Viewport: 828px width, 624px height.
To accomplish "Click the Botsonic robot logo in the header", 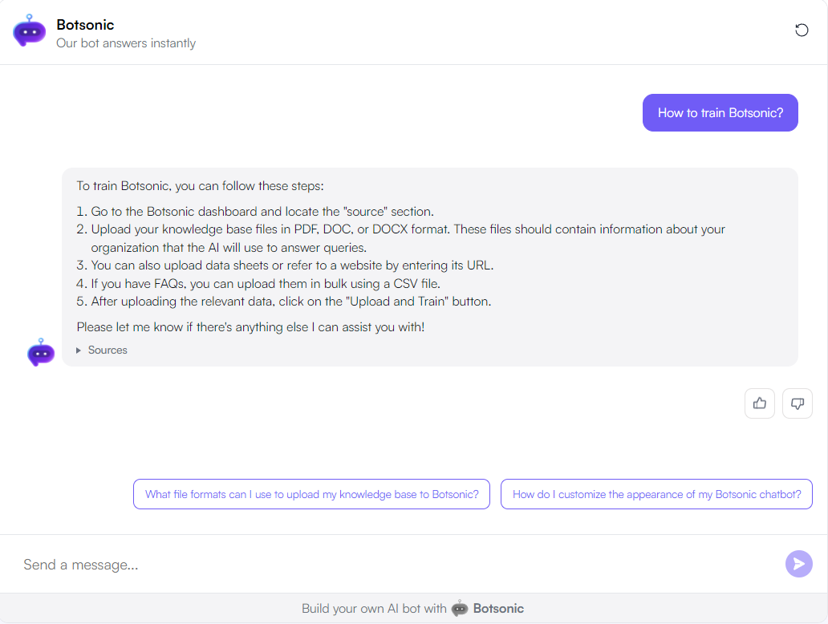I will (29, 31).
